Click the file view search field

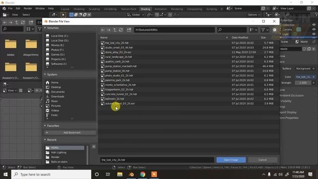click(x=232, y=30)
